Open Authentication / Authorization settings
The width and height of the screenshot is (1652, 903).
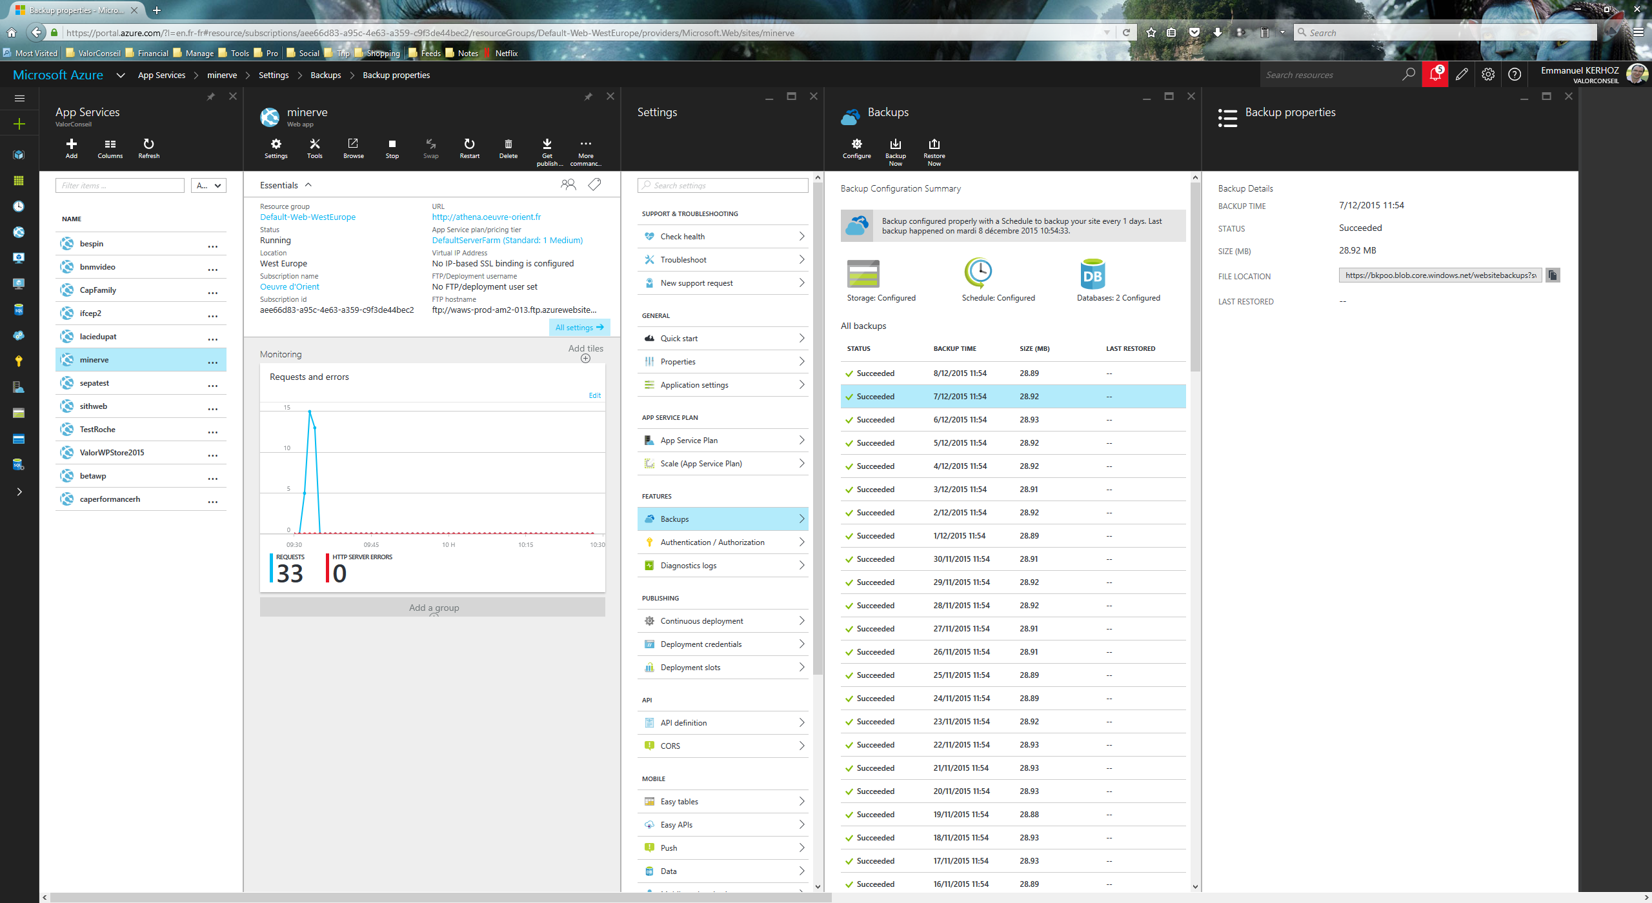[723, 542]
